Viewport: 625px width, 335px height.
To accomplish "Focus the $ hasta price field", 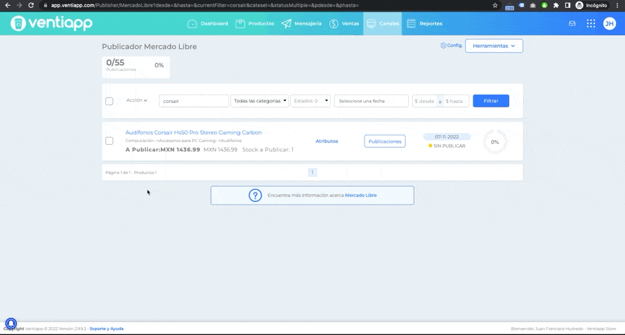I will tap(456, 101).
